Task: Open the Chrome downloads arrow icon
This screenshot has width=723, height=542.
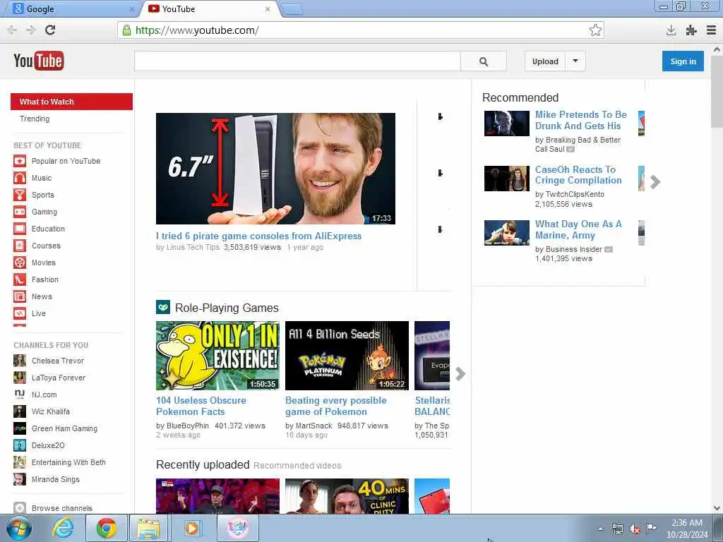Action: [671, 30]
